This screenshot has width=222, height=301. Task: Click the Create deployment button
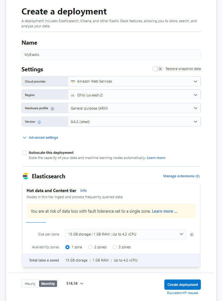[x=182, y=285]
